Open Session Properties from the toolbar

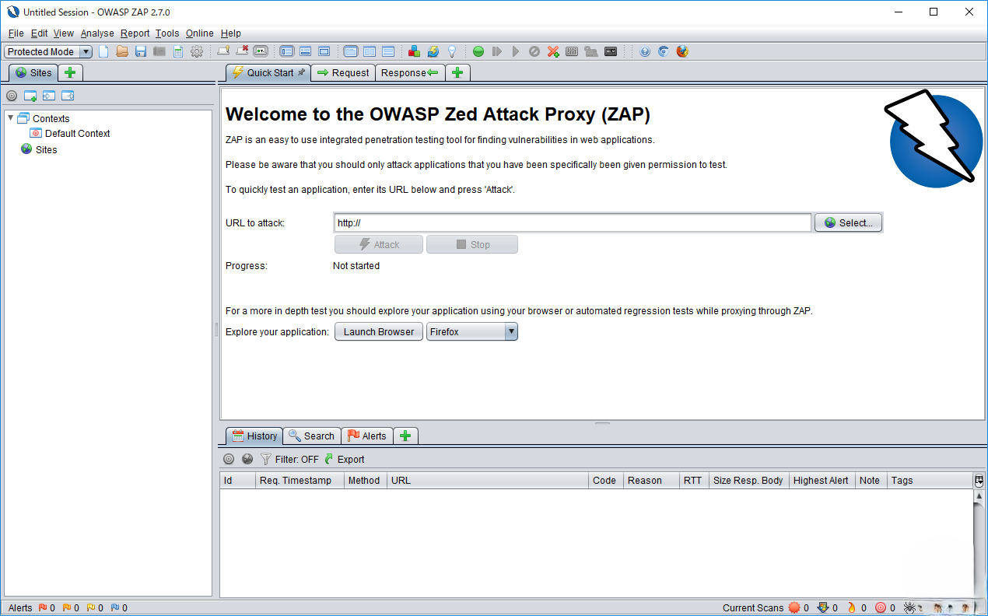[178, 51]
